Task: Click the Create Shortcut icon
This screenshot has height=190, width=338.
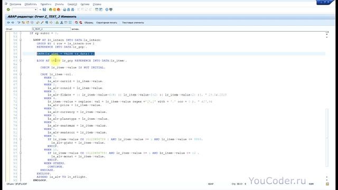Action: [101, 9]
